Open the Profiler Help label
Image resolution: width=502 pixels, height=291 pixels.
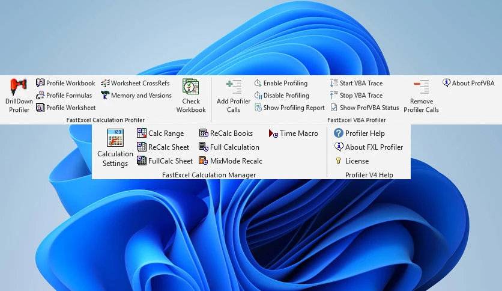coord(364,133)
